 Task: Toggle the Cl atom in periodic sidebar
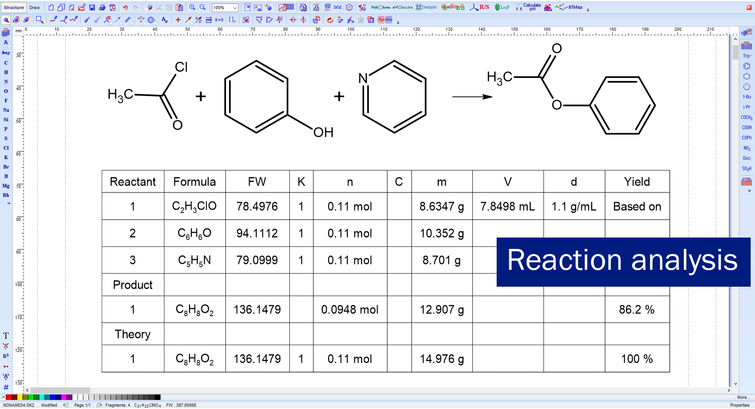click(6, 148)
